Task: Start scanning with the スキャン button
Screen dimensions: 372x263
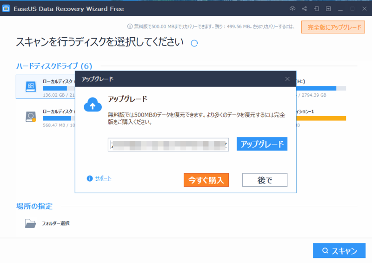Action: pos(339,250)
